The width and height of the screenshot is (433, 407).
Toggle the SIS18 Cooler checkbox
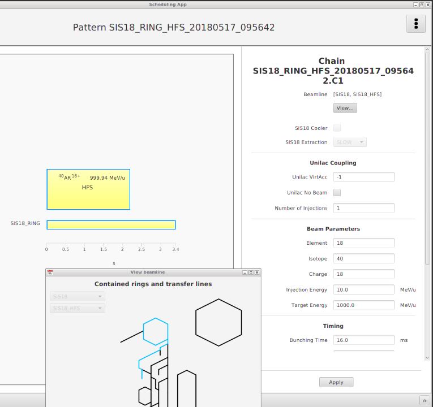(x=337, y=128)
